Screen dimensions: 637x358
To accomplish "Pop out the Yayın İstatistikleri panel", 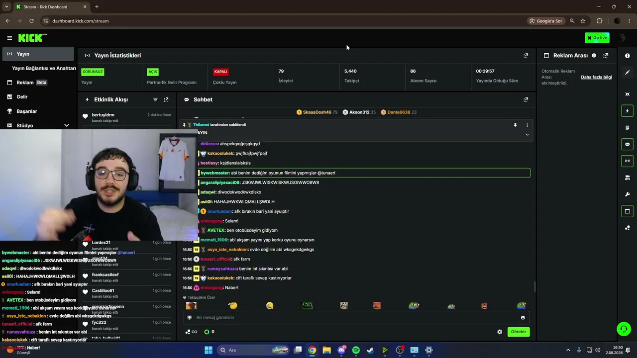I will (x=526, y=56).
